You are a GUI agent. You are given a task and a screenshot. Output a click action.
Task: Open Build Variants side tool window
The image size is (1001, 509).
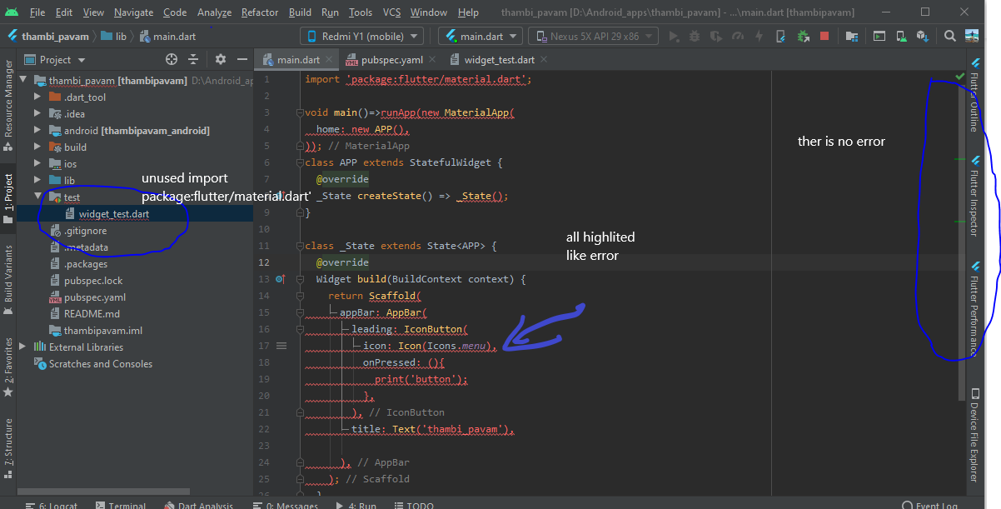pyautogui.click(x=8, y=280)
